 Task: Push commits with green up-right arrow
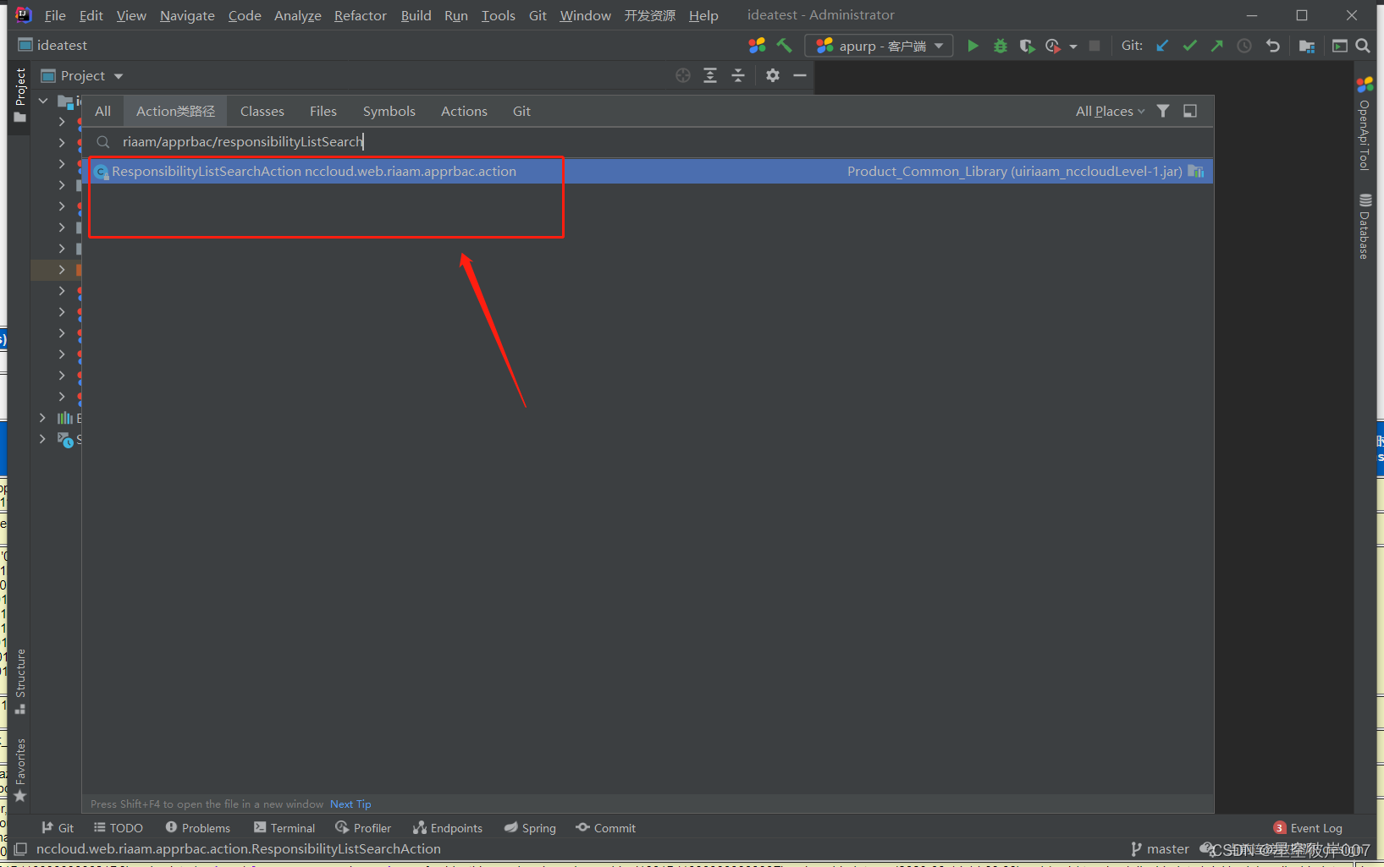(1216, 46)
